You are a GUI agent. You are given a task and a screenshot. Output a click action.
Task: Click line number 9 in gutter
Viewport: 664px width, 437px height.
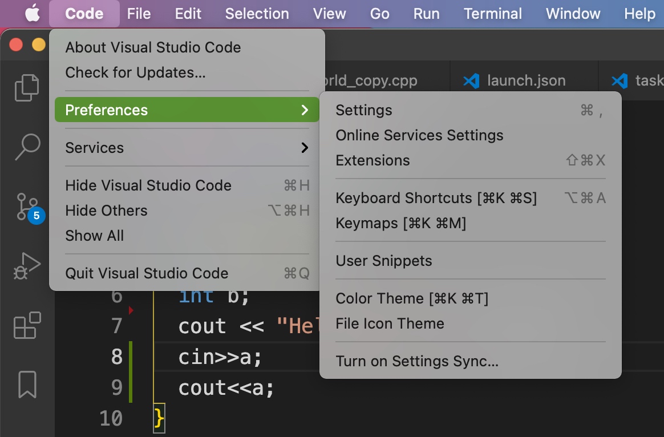[x=116, y=388]
